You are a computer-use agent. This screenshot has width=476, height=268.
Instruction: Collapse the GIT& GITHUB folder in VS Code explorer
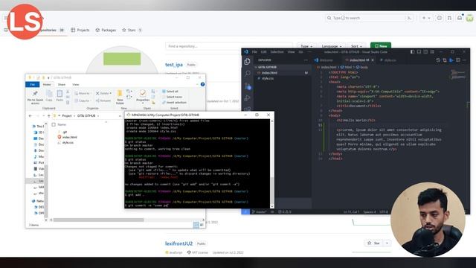click(256, 67)
